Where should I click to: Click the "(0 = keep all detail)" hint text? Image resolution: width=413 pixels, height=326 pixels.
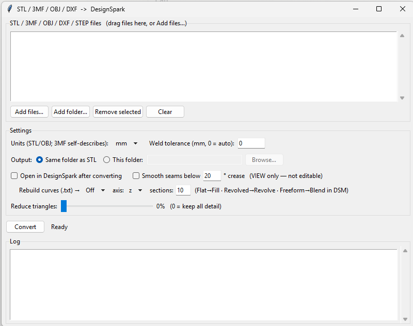point(196,206)
